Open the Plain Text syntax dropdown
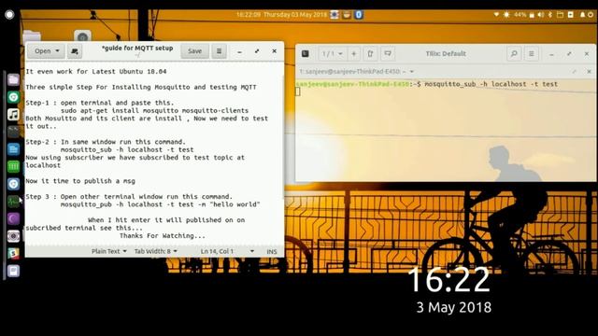This screenshot has width=598, height=336. pyautogui.click(x=109, y=251)
